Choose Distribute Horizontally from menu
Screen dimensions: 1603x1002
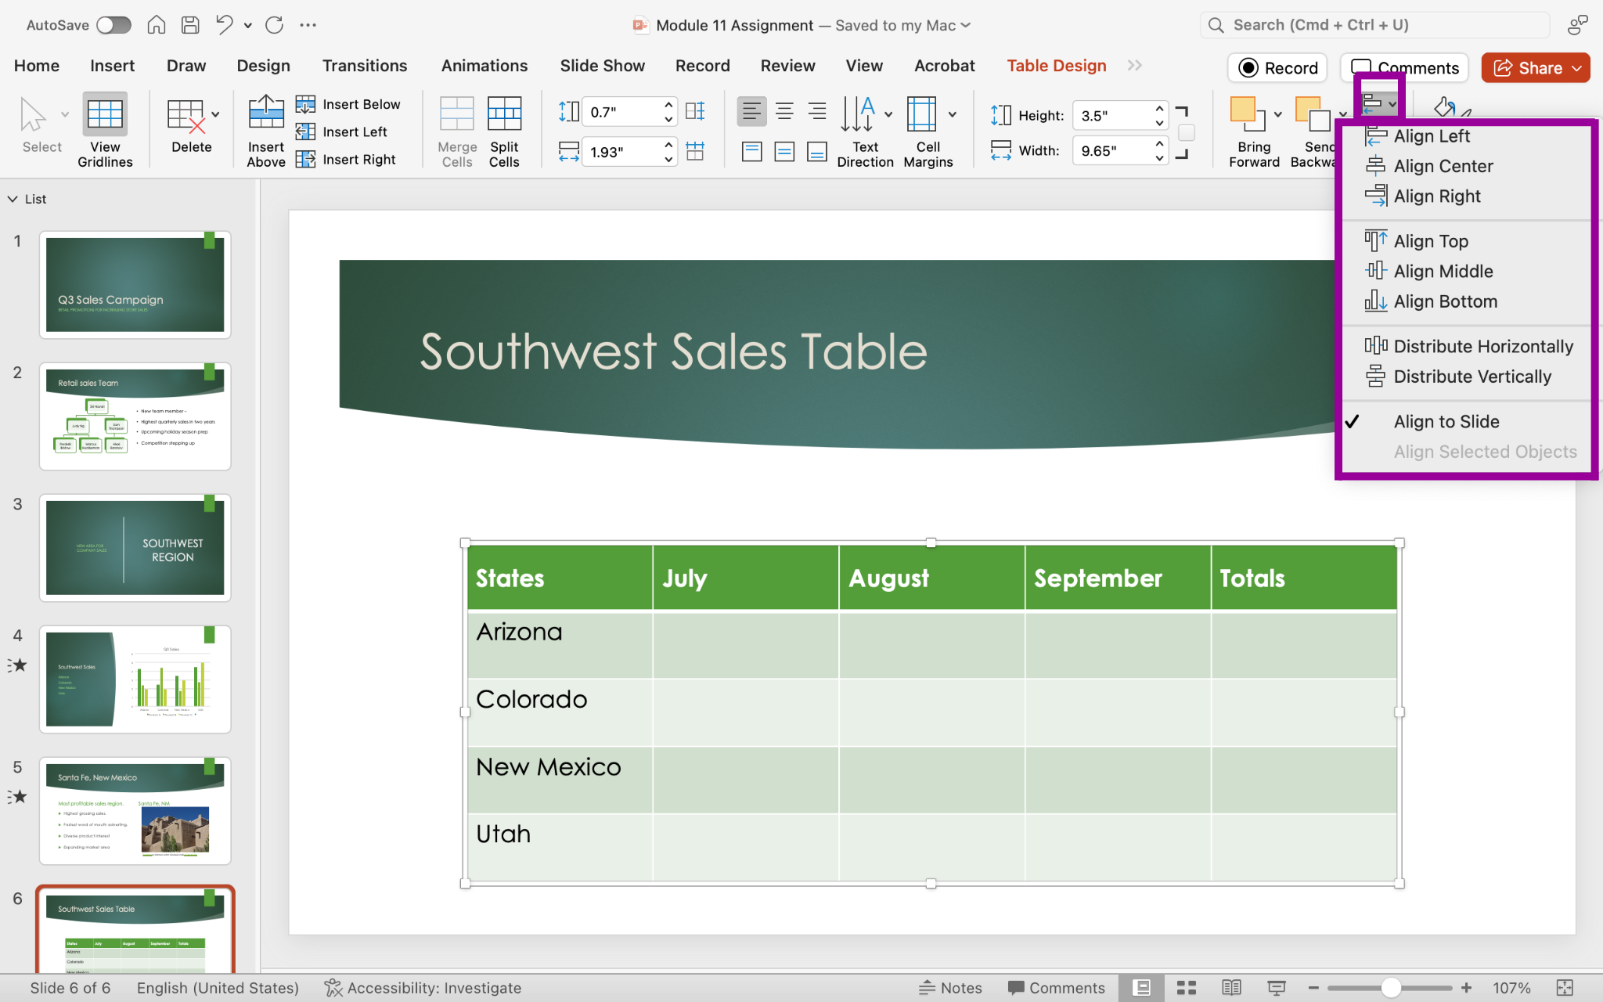1469,346
